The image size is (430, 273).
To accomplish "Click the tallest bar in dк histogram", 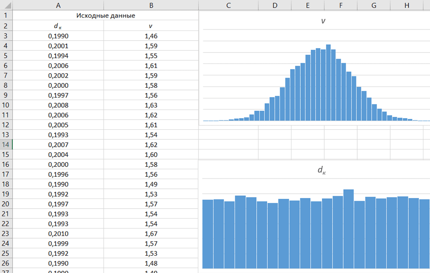I will coord(348,229).
